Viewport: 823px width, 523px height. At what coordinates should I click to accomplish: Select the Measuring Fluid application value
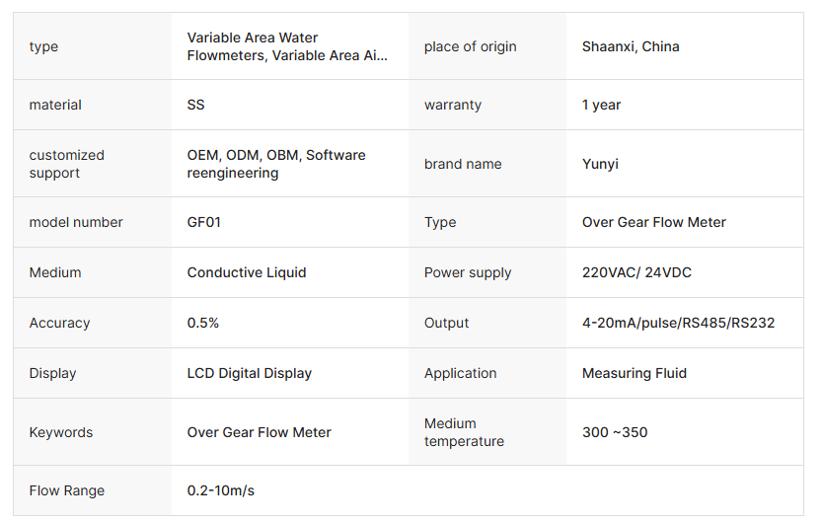coord(634,373)
